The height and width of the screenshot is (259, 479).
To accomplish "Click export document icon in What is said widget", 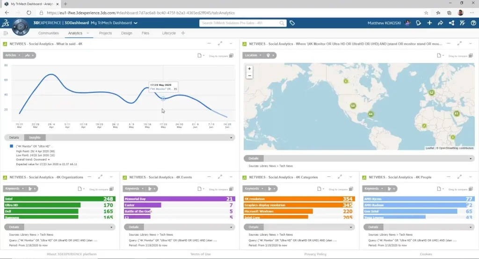I will point(199,56).
